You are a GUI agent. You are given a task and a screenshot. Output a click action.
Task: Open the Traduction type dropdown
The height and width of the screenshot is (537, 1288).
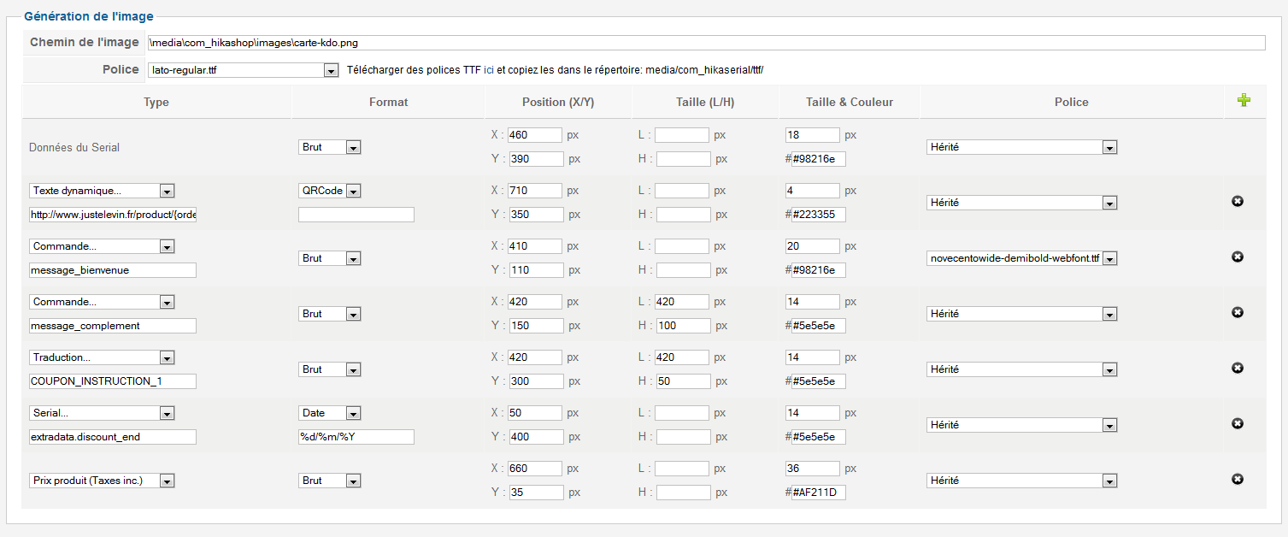click(x=167, y=357)
